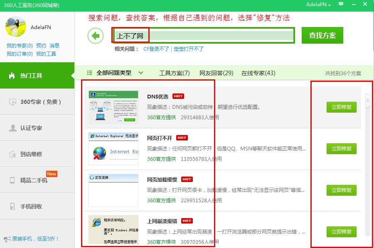
Task: Click the search field containing 上不了网
Action: click(204, 36)
